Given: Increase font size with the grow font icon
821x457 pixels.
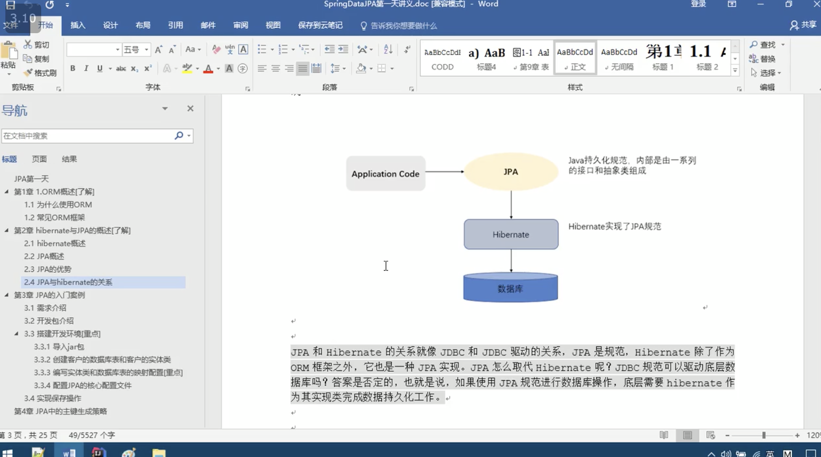Looking at the screenshot, I should click(158, 49).
